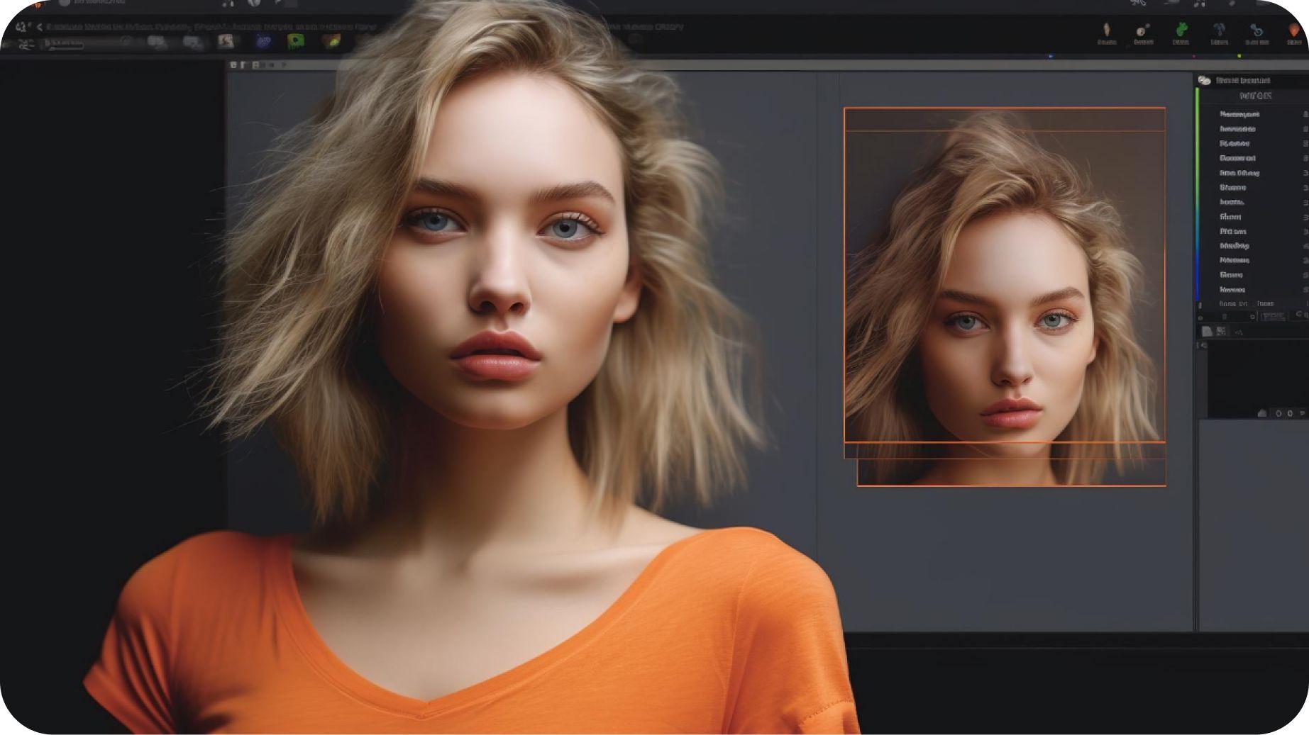Image resolution: width=1309 pixels, height=735 pixels.
Task: Click the chat bubble icon atop right panel
Action: [x=1204, y=81]
